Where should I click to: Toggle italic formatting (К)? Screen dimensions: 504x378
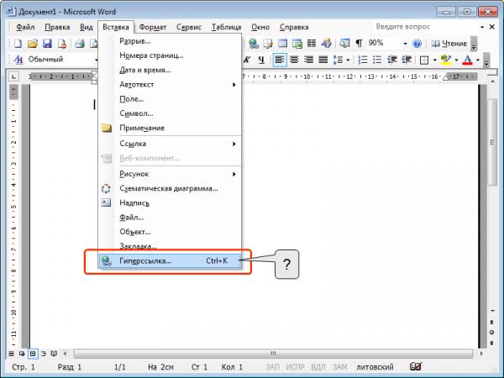(247, 60)
